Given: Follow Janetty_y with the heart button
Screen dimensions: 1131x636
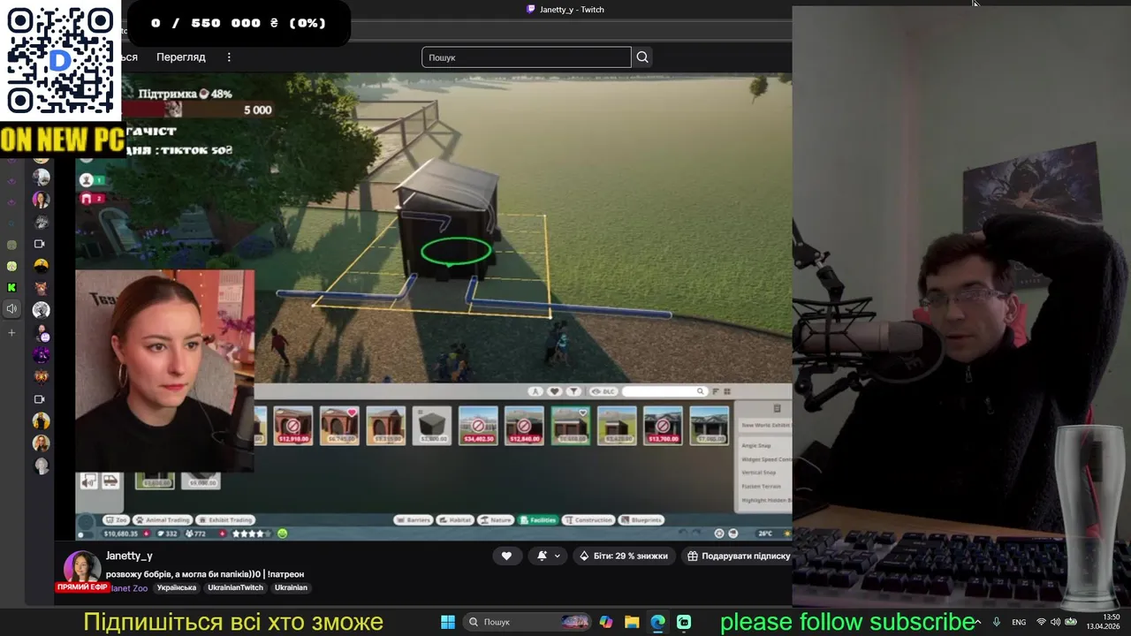Looking at the screenshot, I should click(506, 556).
